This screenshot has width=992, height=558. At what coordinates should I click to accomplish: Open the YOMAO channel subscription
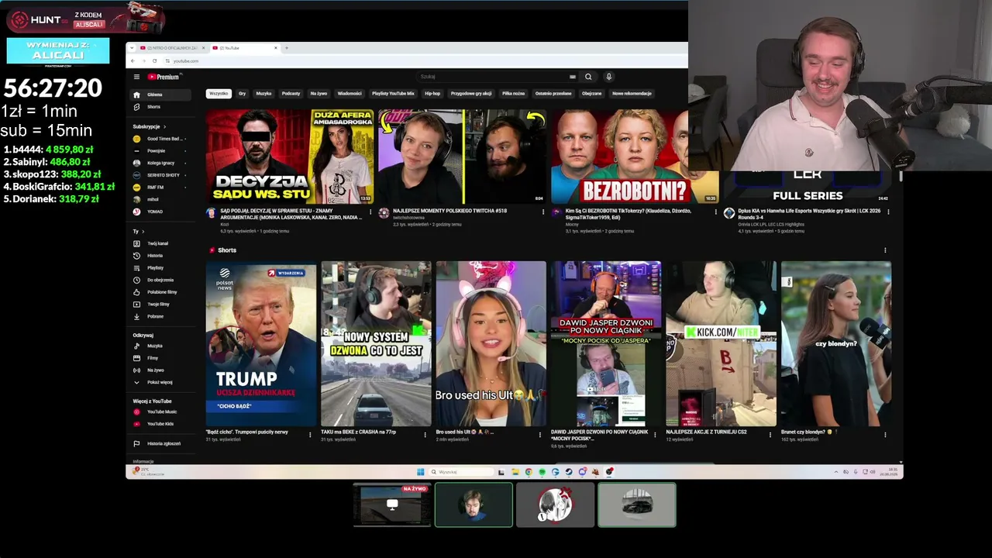(159, 212)
